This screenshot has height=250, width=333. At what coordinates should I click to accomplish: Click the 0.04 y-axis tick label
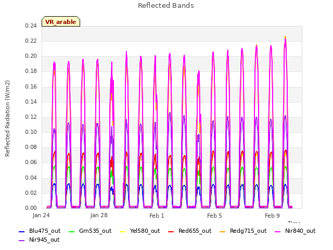[31, 178]
